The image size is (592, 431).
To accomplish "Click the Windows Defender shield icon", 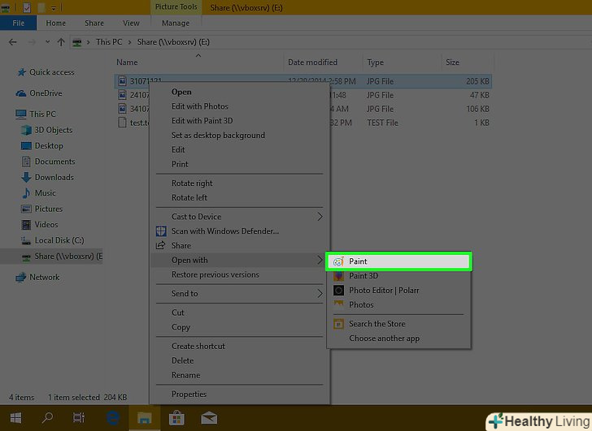I will point(161,231).
